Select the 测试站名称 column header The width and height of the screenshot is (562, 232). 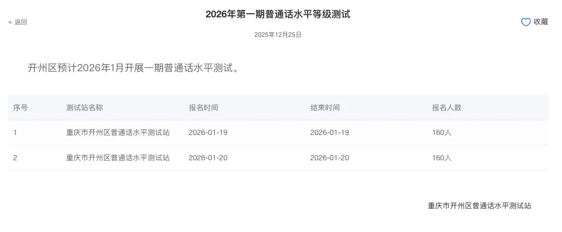pos(85,108)
